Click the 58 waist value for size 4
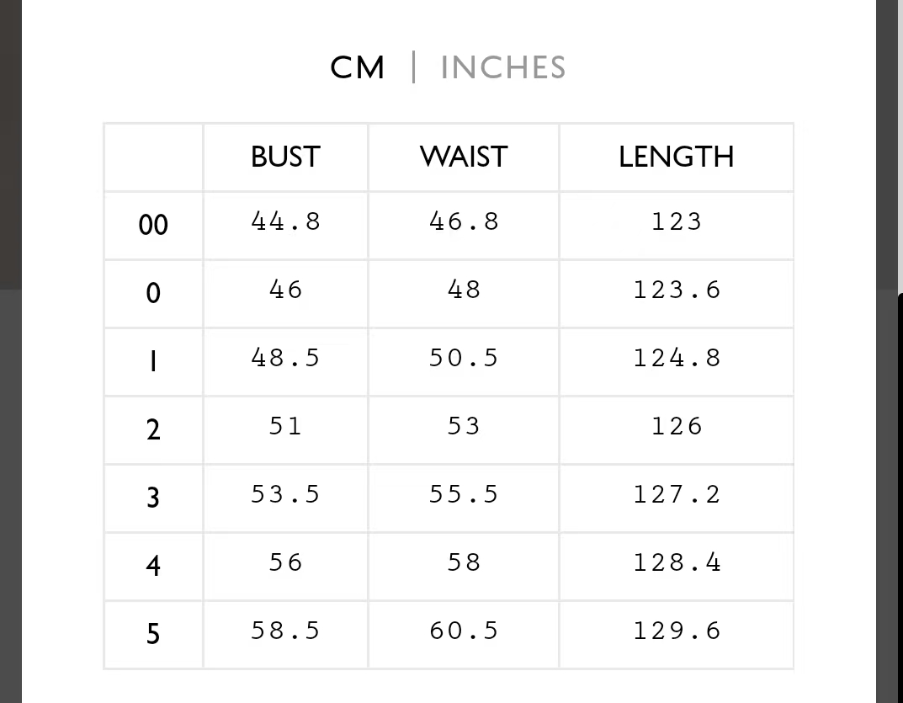Screen dimensions: 903x703 click(464, 562)
